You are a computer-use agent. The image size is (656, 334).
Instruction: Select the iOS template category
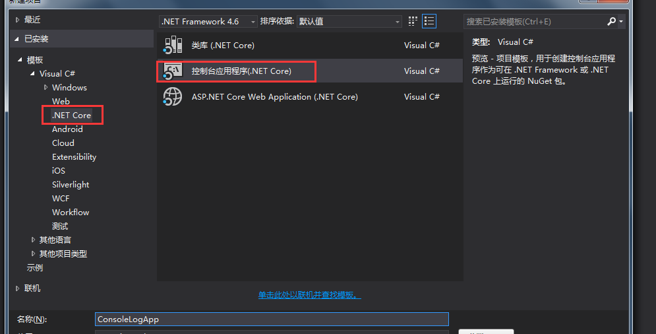tap(59, 170)
